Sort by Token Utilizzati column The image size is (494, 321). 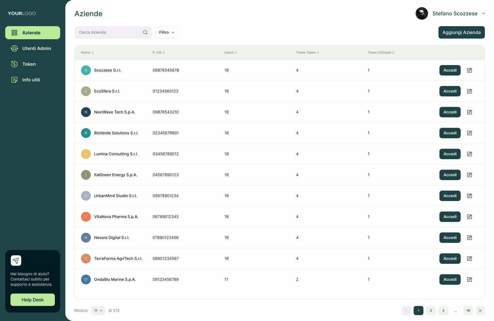[x=381, y=53]
